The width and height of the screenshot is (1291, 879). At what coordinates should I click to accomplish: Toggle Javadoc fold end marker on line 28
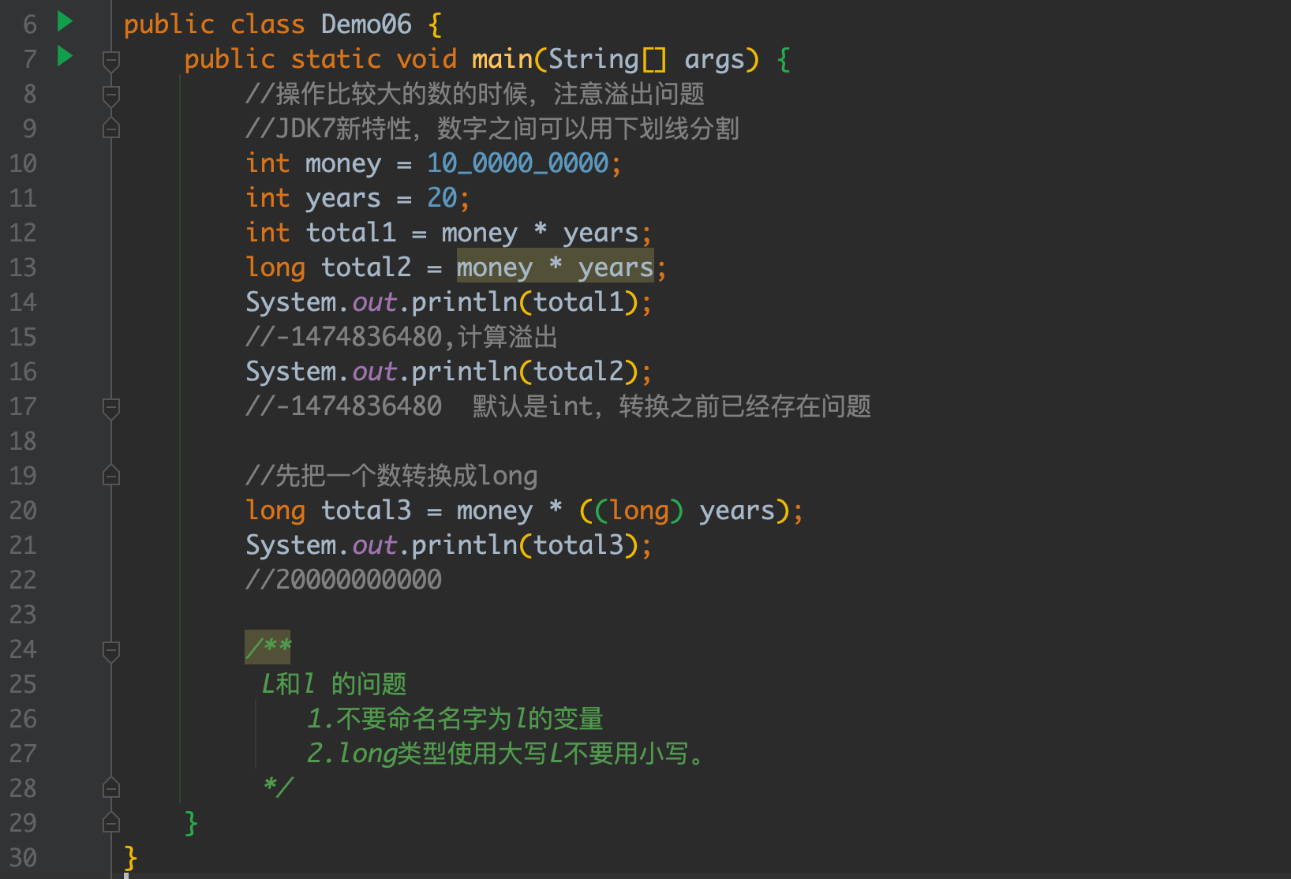[x=111, y=788]
